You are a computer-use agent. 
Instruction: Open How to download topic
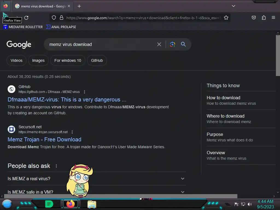tap(241, 100)
